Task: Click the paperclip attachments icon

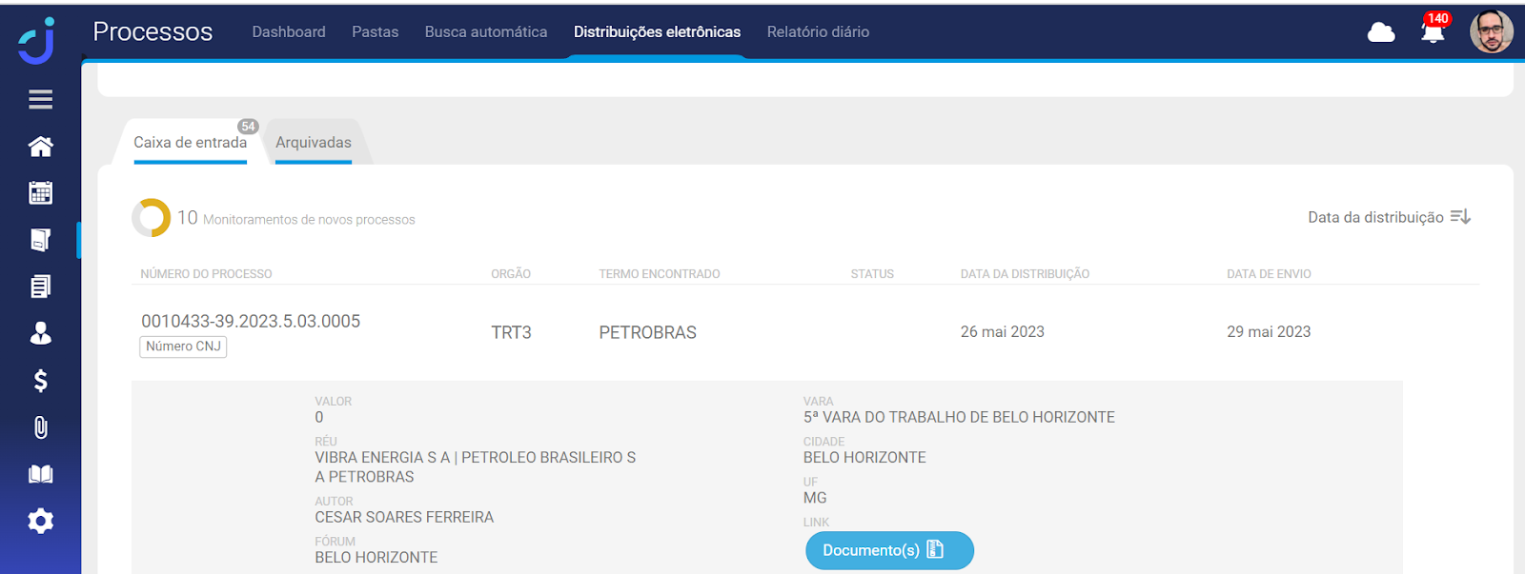Action: click(x=40, y=427)
